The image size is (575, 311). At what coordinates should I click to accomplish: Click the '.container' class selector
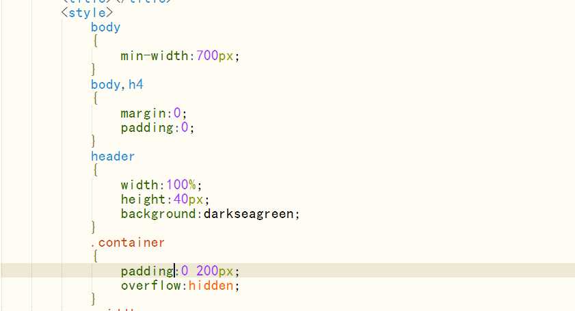pyautogui.click(x=128, y=243)
